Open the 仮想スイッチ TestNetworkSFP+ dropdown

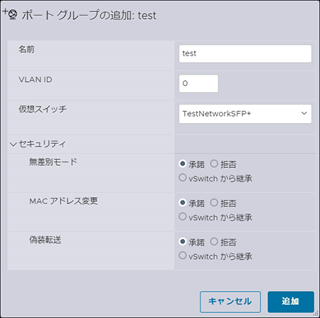(x=245, y=114)
